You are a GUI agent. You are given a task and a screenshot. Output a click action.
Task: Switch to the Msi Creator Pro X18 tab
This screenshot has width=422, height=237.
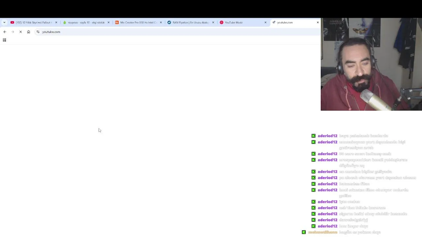point(138,22)
